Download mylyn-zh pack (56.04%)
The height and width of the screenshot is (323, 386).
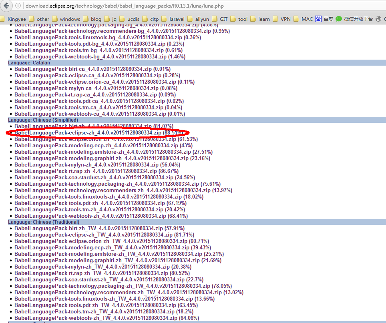click(x=97, y=165)
